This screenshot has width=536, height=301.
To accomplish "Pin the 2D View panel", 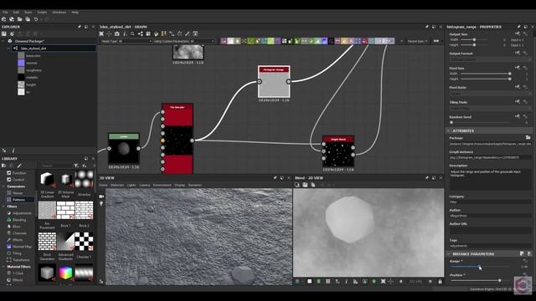I will pyautogui.click(x=427, y=178).
